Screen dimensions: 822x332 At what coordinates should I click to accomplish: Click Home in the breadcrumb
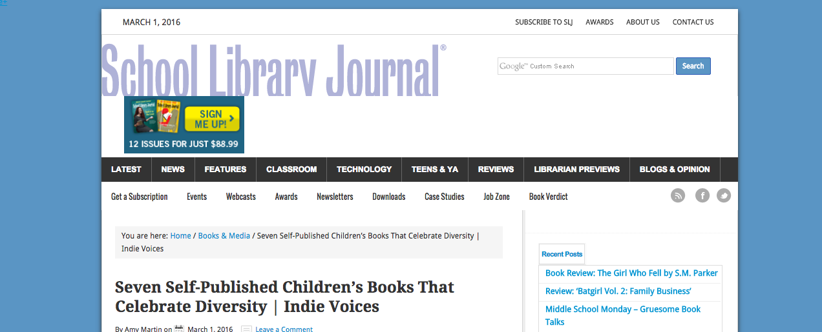pos(181,236)
